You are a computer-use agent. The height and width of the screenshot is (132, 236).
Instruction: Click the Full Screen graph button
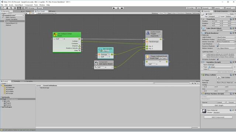tap(196, 13)
